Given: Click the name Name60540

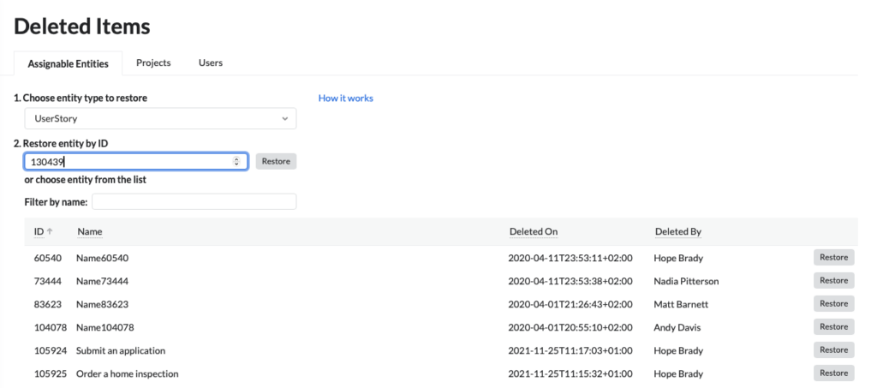Looking at the screenshot, I should click(103, 259).
